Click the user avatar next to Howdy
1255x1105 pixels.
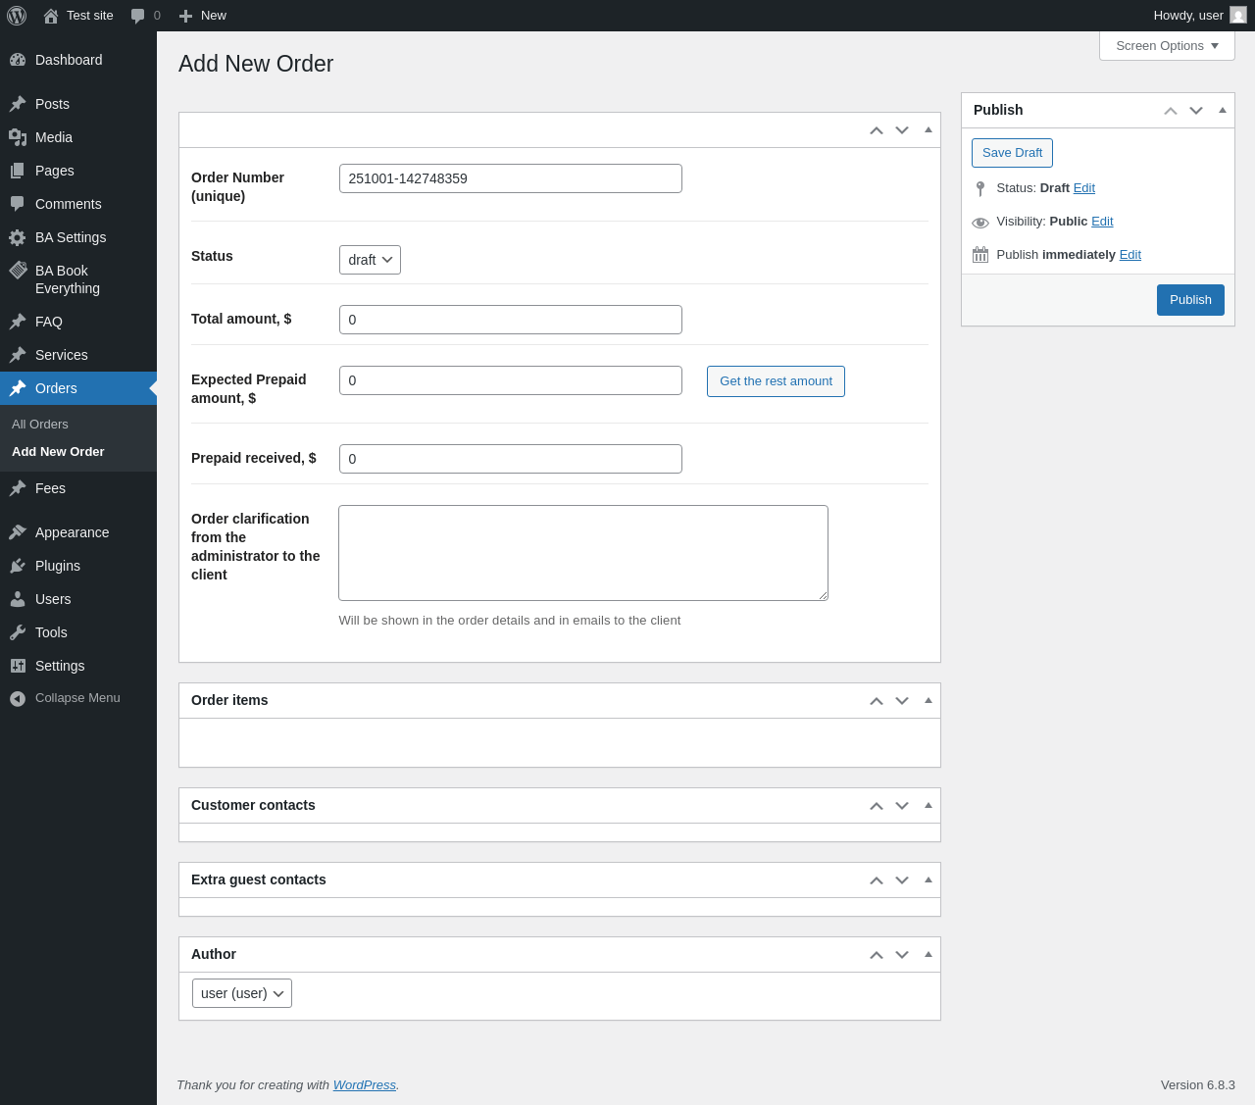pyautogui.click(x=1238, y=16)
